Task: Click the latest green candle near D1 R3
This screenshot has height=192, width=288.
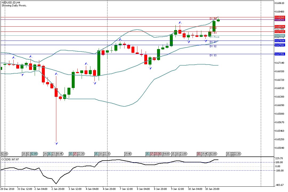Action: tap(218, 20)
